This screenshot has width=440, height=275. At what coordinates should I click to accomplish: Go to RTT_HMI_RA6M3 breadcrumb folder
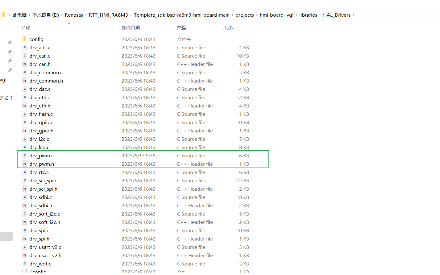tap(108, 15)
